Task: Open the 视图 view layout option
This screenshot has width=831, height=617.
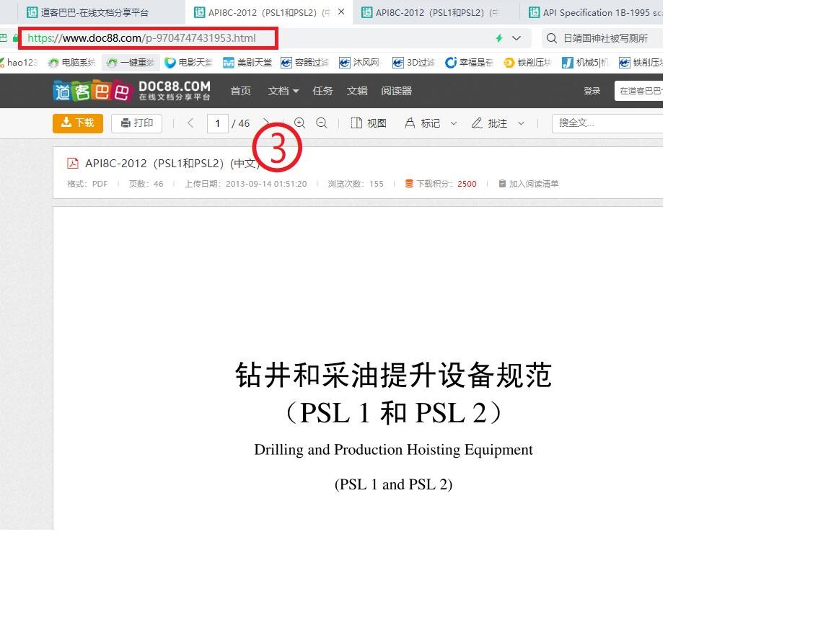Action: (369, 123)
